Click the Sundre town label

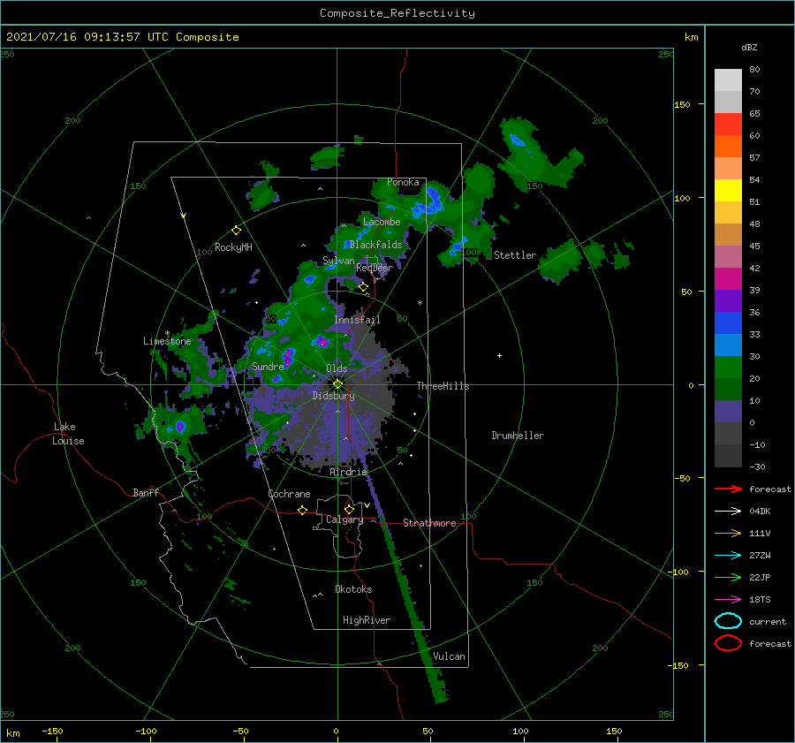[x=268, y=366]
